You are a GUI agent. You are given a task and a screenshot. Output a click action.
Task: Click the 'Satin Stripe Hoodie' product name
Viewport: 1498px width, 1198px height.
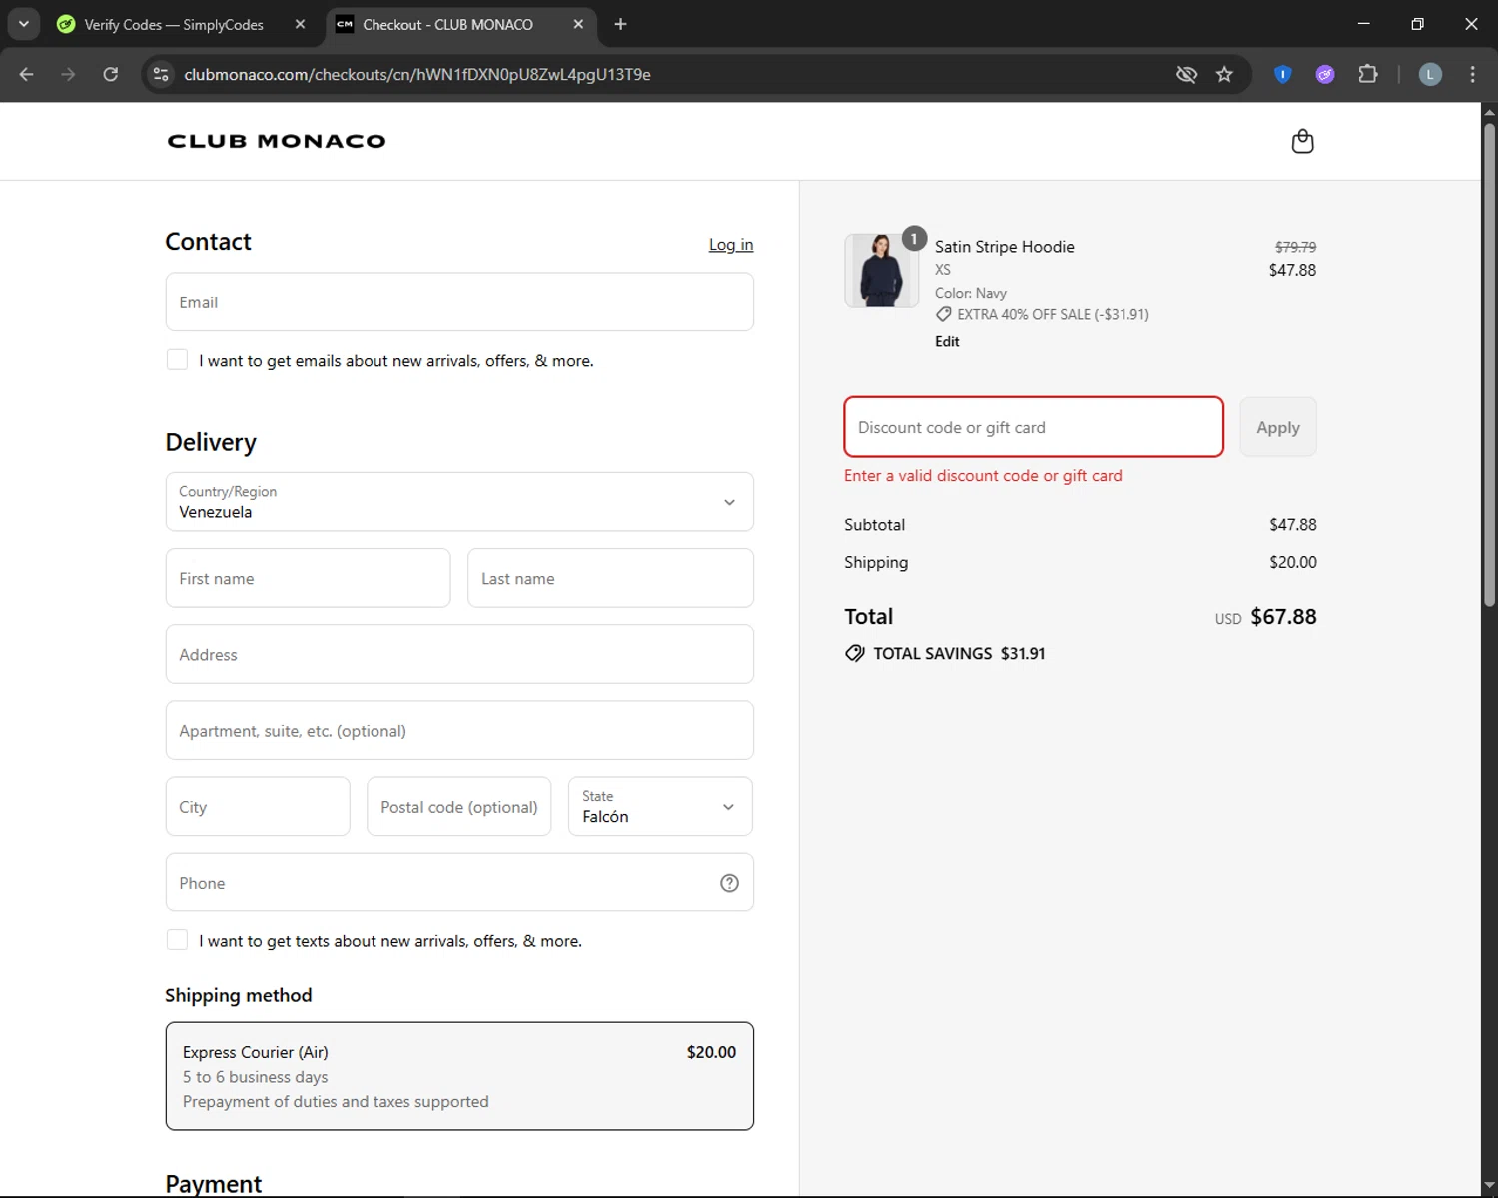[1005, 247]
